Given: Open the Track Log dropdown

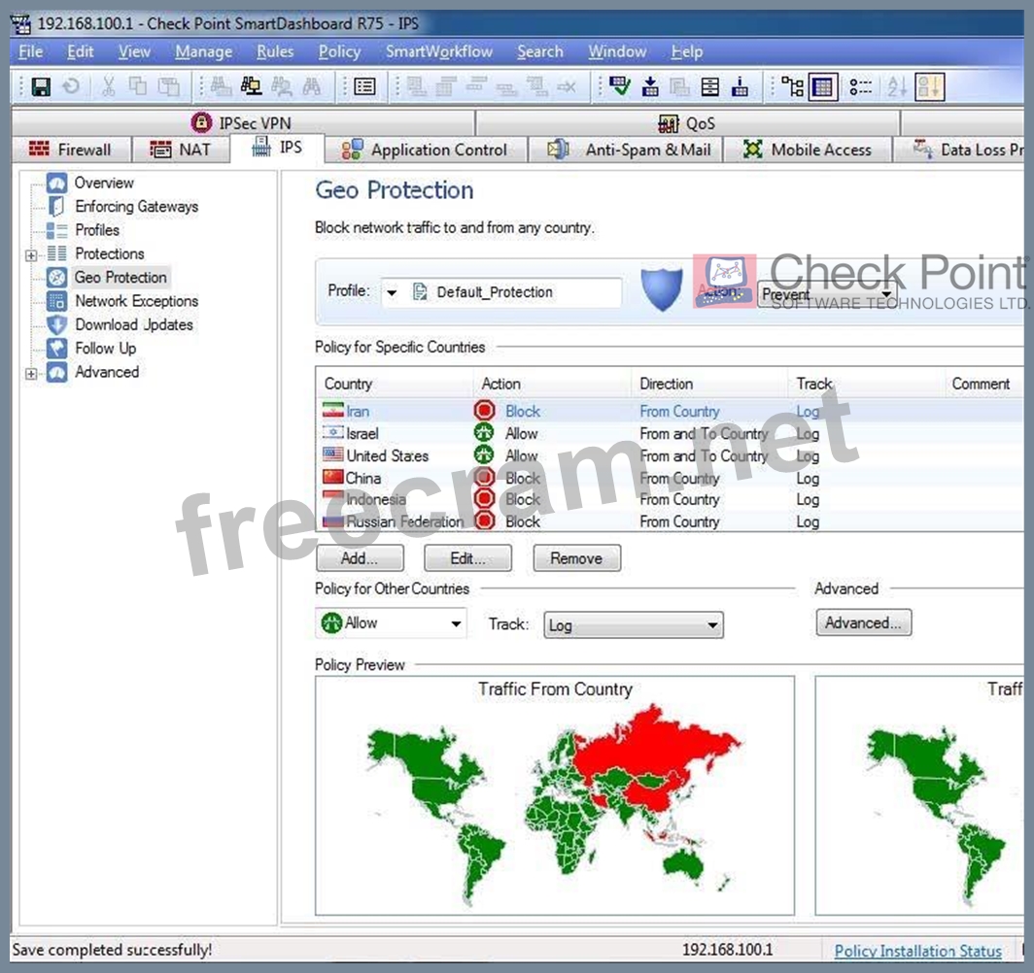Looking at the screenshot, I should coord(633,625).
